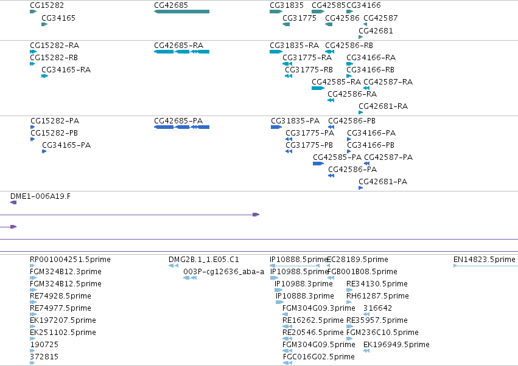Click the CG34166-RB transcript label

[370, 70]
